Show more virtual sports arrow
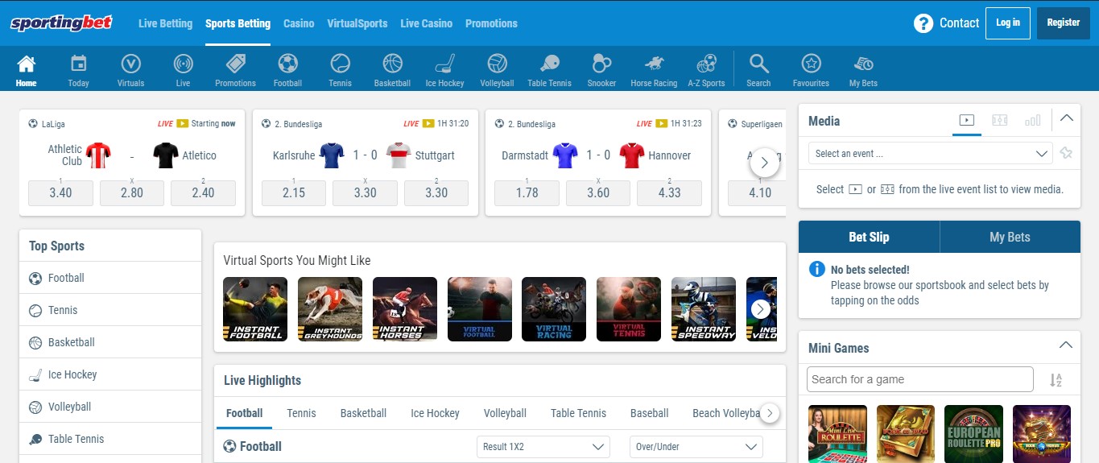 [x=760, y=309]
